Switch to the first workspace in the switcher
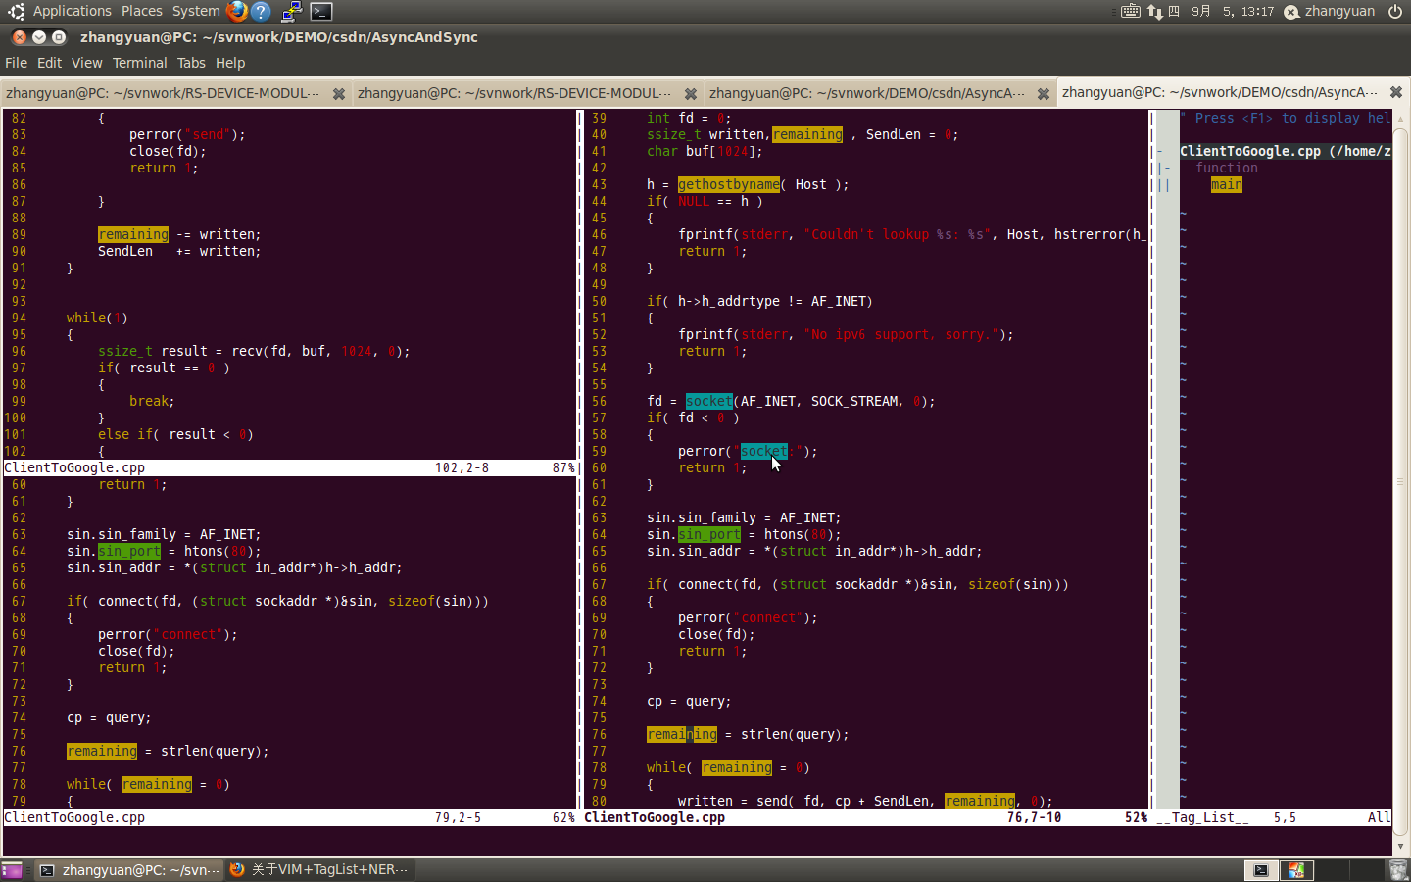Screen dimensions: 1411x882 pos(1261,870)
